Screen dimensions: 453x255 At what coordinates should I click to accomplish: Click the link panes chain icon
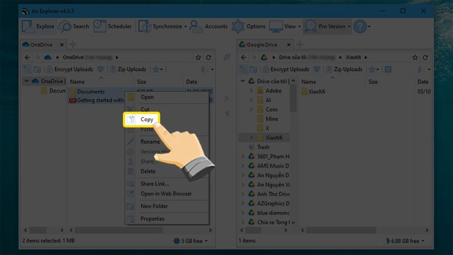pyautogui.click(x=227, y=57)
